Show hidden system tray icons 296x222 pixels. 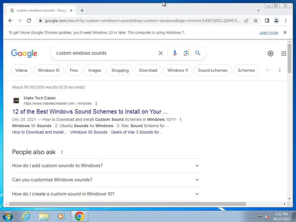[253, 217]
